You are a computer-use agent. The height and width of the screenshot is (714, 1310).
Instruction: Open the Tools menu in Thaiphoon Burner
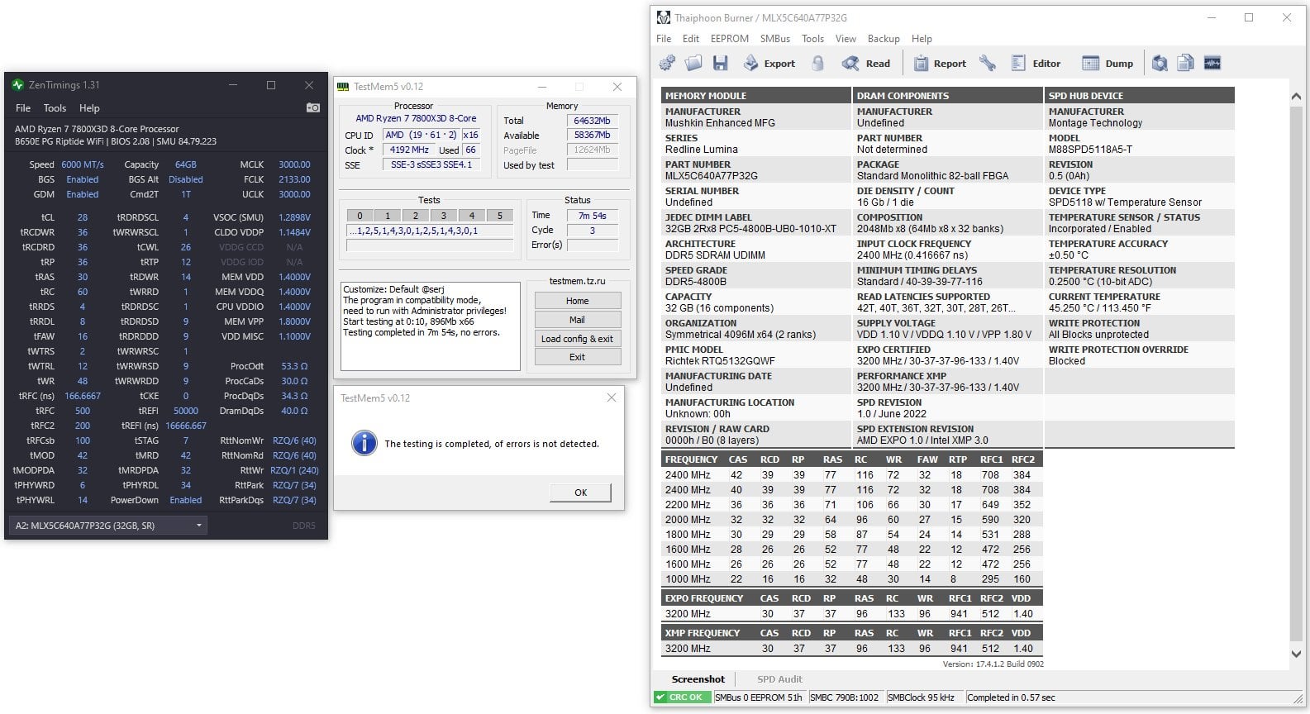click(812, 39)
